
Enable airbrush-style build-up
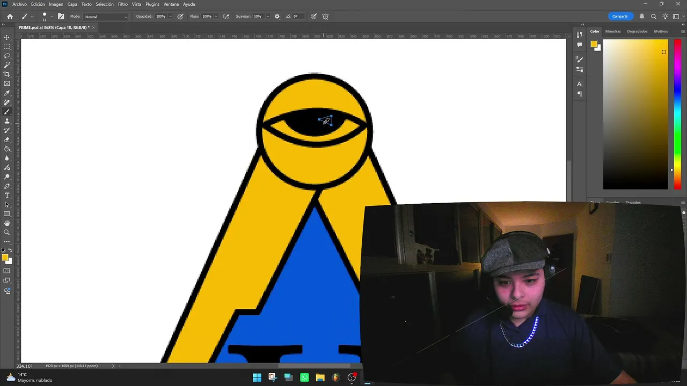[x=226, y=17]
